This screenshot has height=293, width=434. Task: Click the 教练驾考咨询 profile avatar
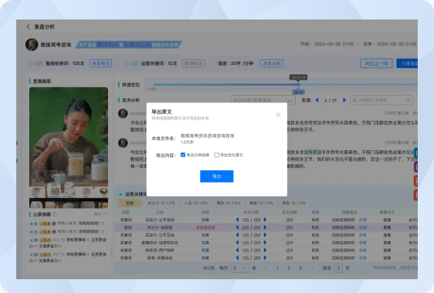[32, 45]
